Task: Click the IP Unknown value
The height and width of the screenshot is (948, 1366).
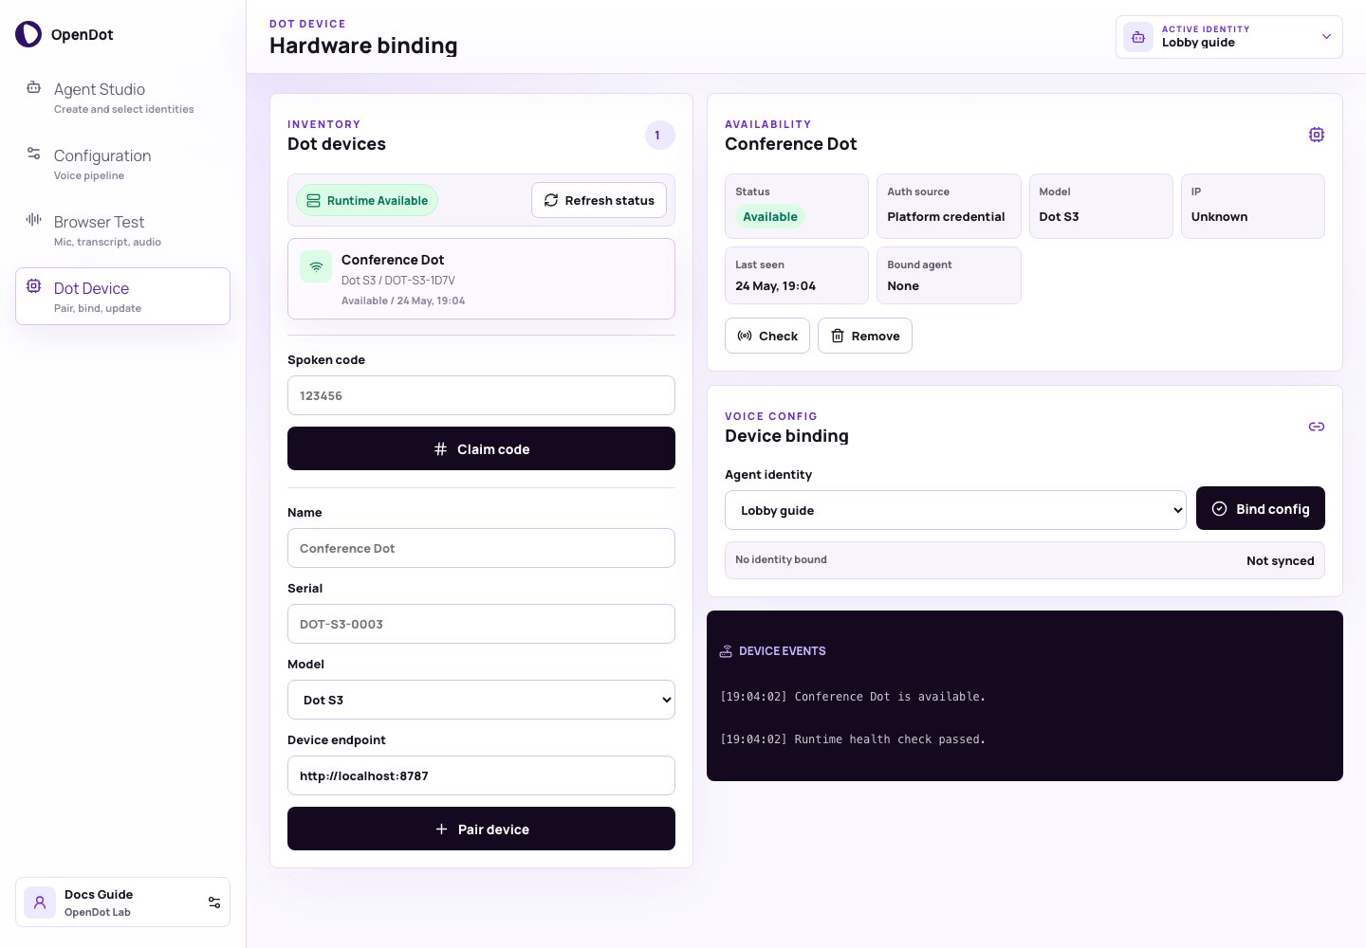Action: tap(1219, 216)
